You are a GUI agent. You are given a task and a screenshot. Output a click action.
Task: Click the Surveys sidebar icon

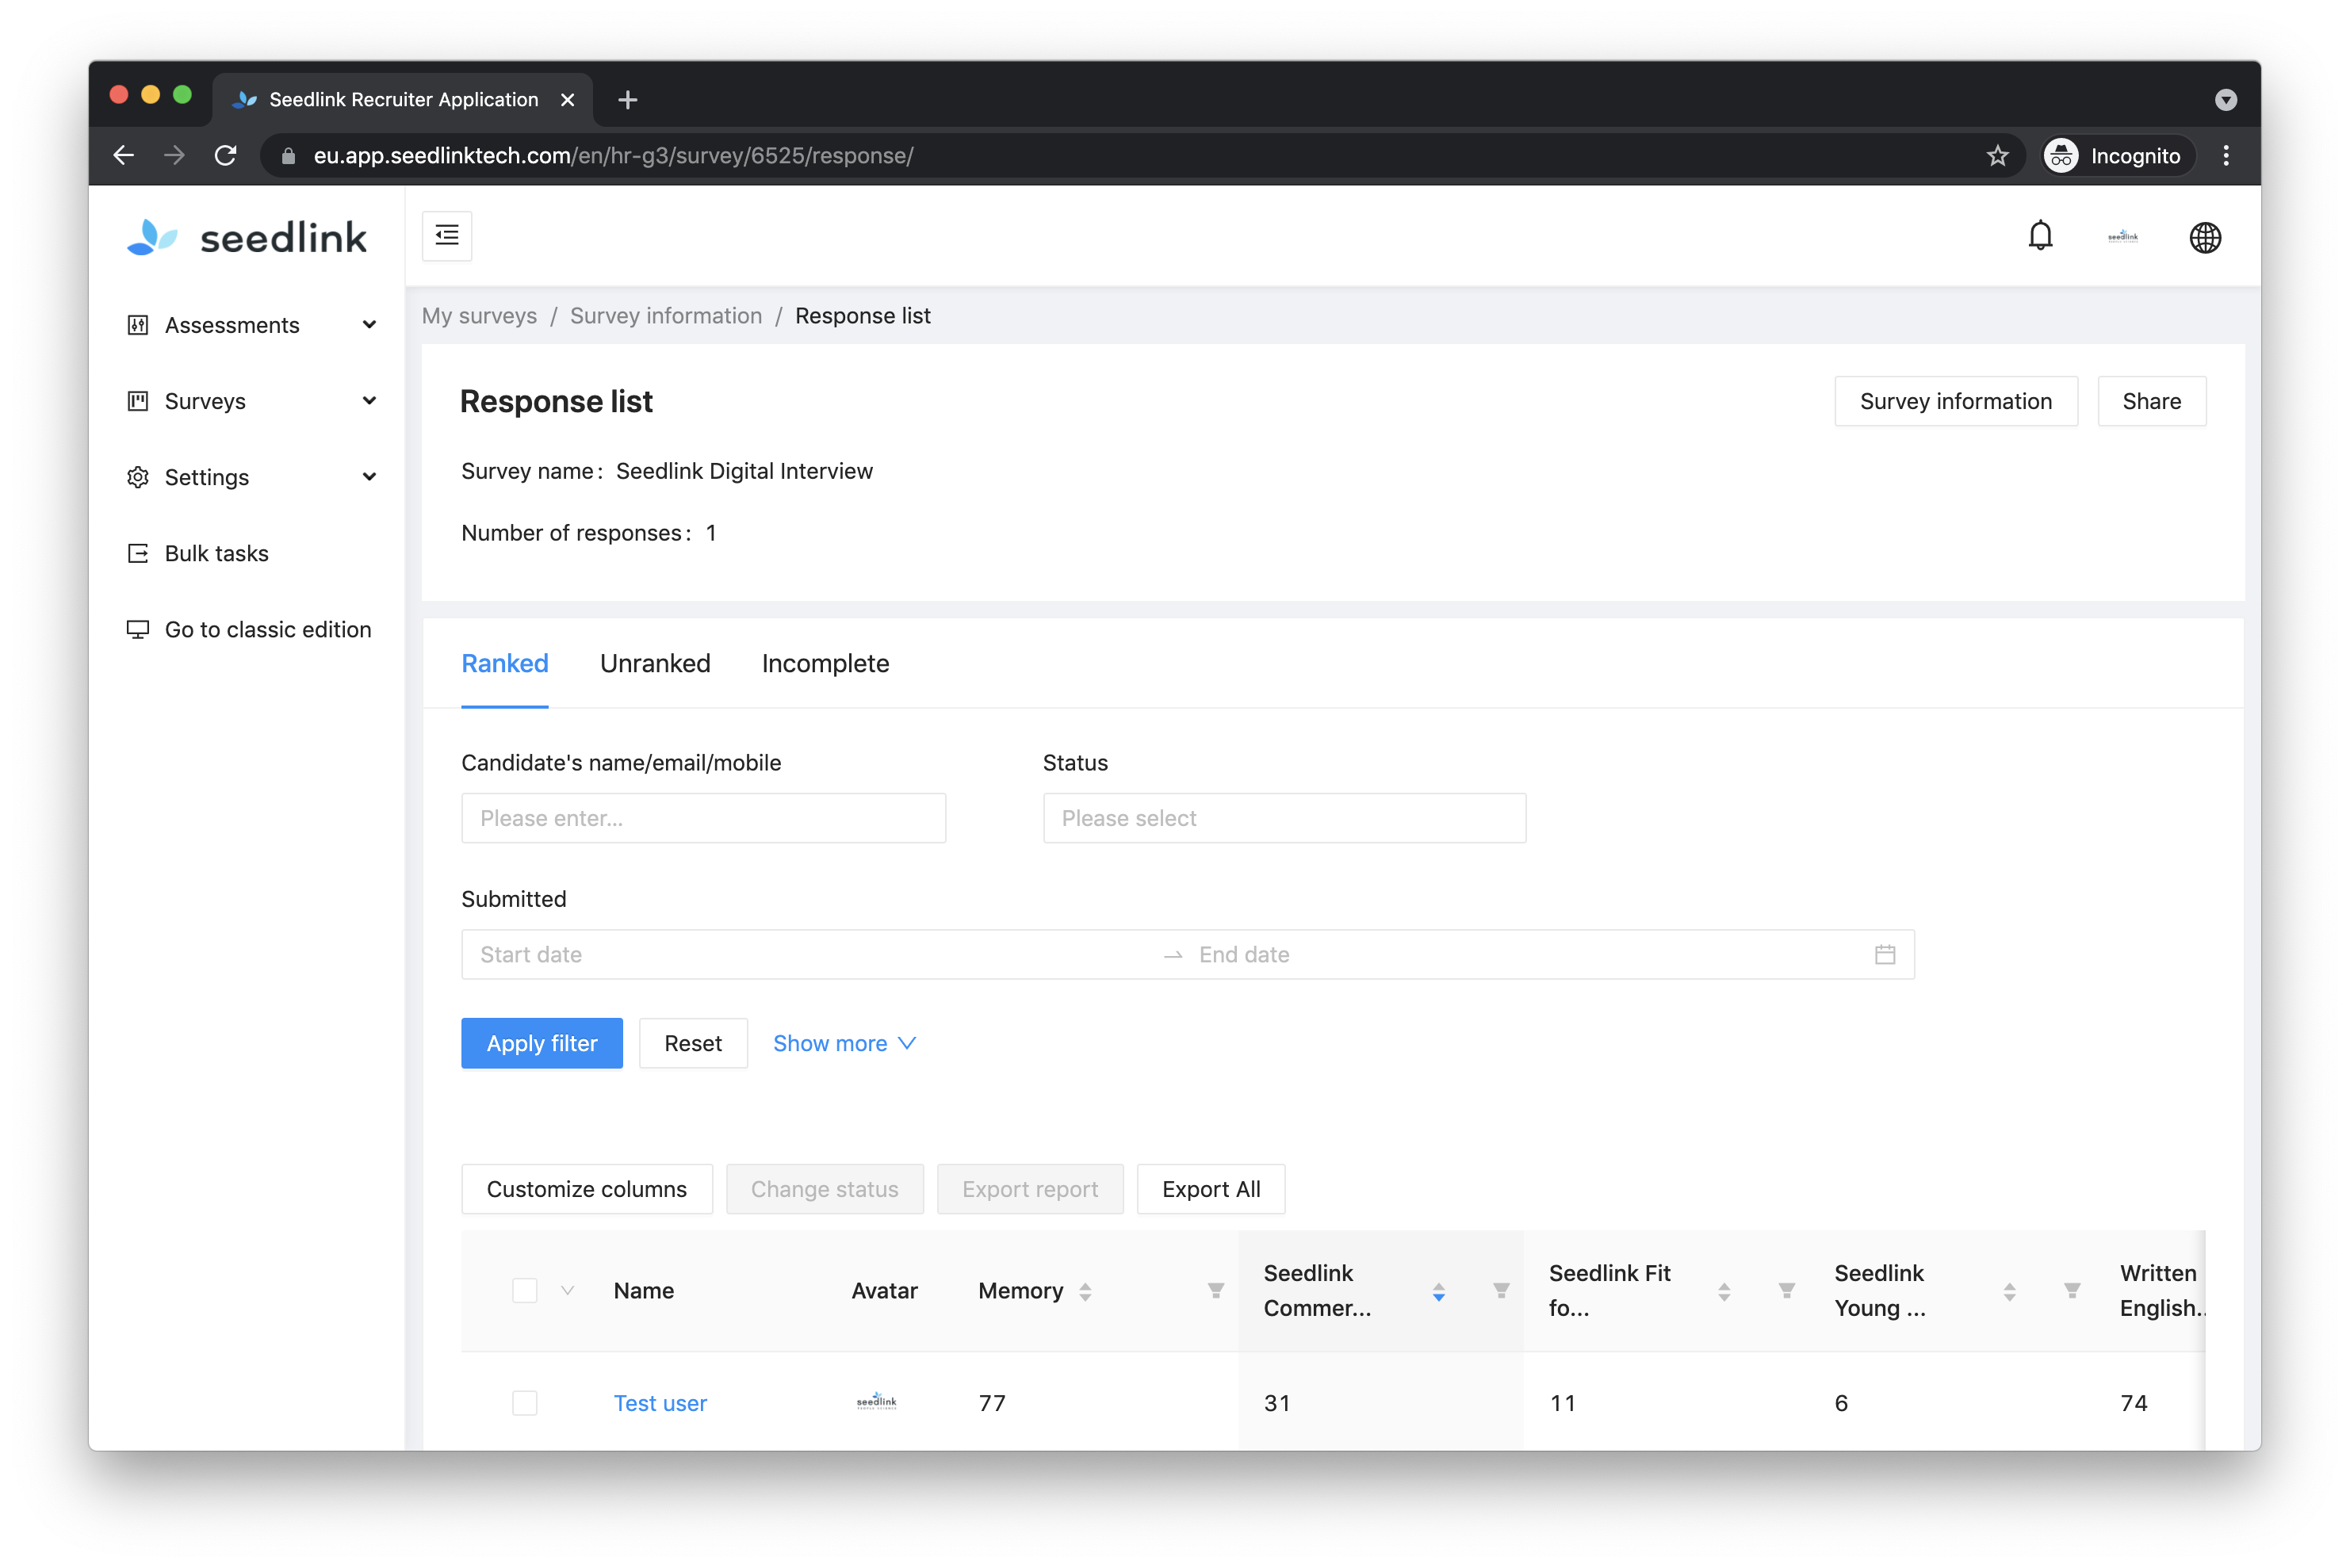pyautogui.click(x=138, y=401)
